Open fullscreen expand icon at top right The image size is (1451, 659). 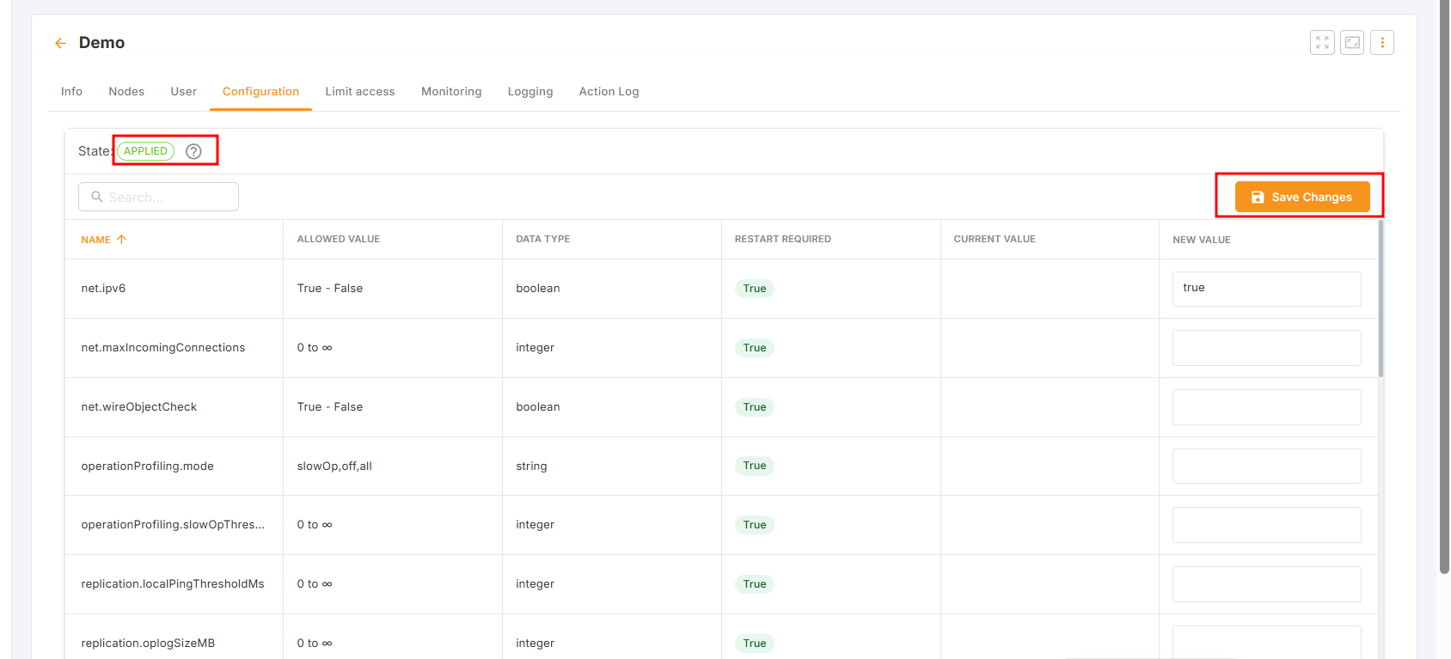1322,42
